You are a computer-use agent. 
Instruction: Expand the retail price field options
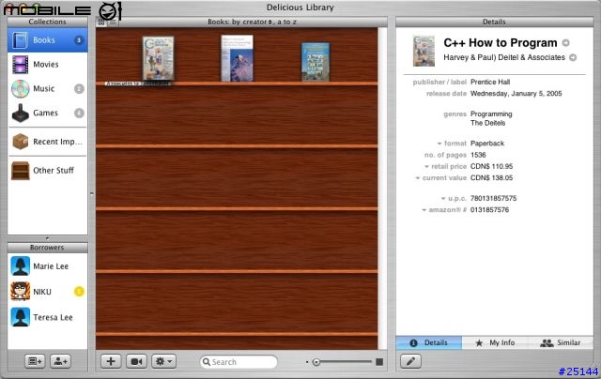point(426,167)
